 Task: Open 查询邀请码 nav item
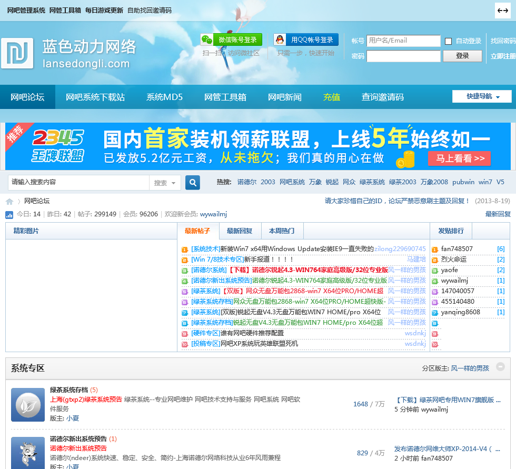click(x=382, y=97)
